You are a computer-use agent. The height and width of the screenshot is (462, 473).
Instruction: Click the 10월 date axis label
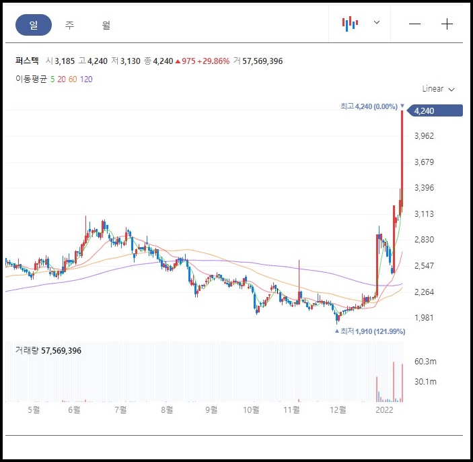coord(251,409)
